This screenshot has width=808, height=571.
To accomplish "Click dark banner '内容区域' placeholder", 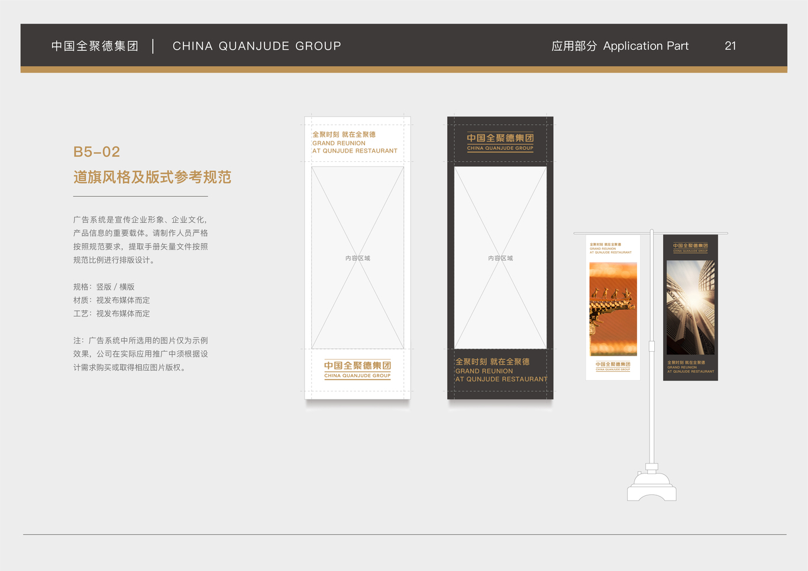I will [500, 258].
